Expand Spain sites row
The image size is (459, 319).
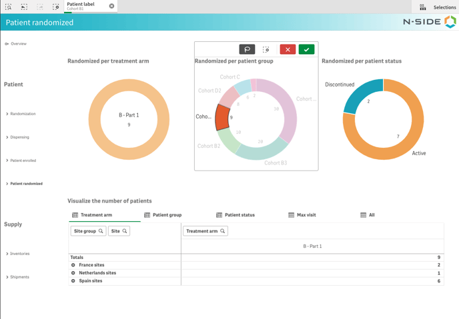(73, 281)
